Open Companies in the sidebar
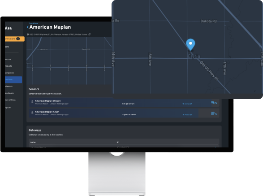This screenshot has width=263, height=196. coord(9,73)
